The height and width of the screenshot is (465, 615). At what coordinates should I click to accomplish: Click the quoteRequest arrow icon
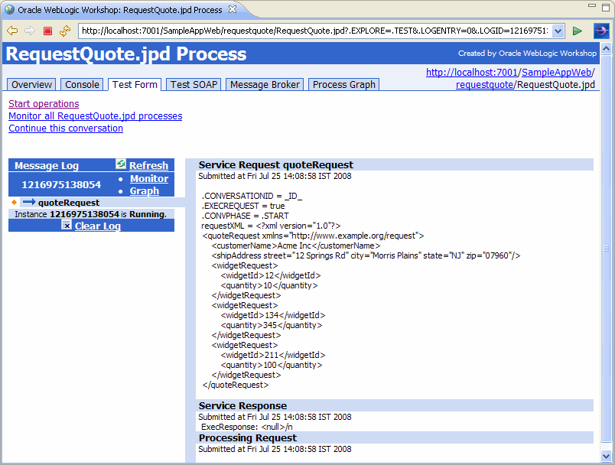29,202
